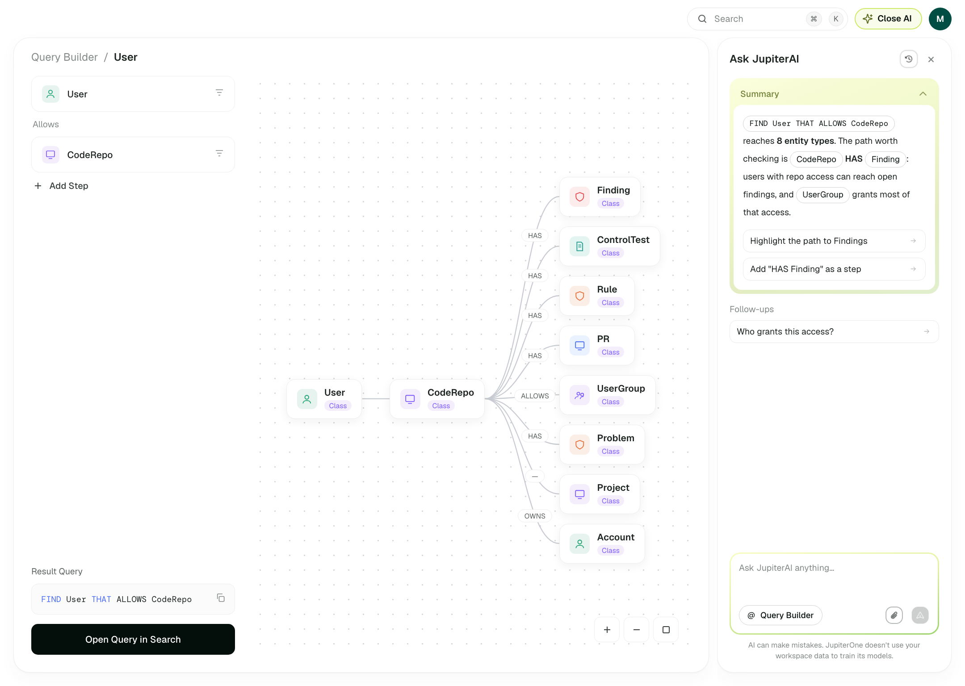965x686 pixels.
Task: Click the User step card in sidebar
Action: [133, 94]
